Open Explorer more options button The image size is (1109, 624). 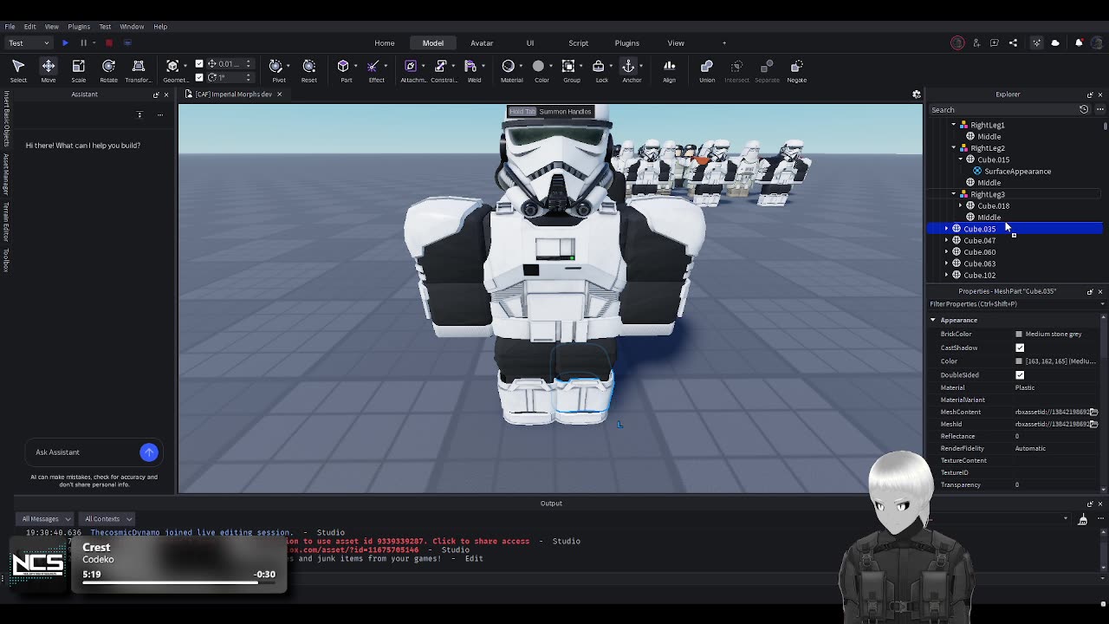point(1100,109)
